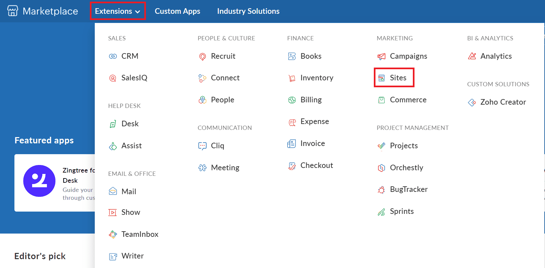Open the Custom Apps tab
This screenshot has width=545, height=268.
click(x=177, y=11)
